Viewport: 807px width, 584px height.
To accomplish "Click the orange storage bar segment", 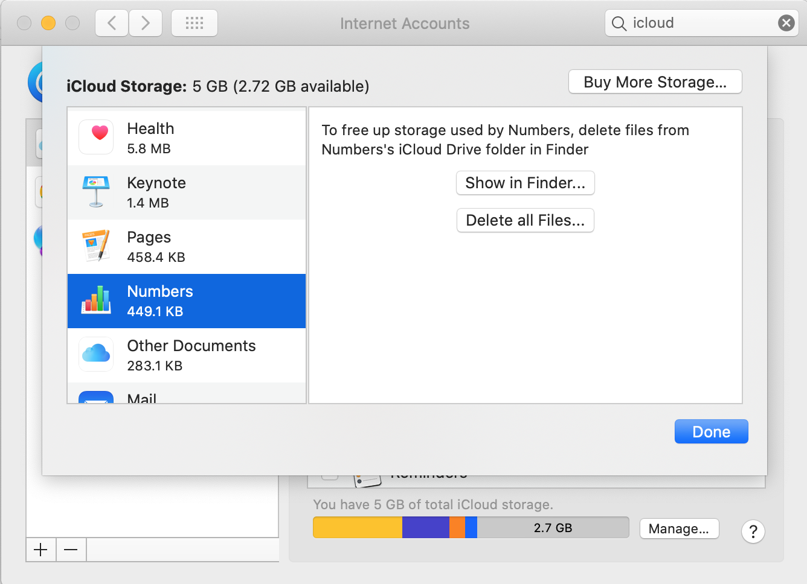I will (457, 527).
